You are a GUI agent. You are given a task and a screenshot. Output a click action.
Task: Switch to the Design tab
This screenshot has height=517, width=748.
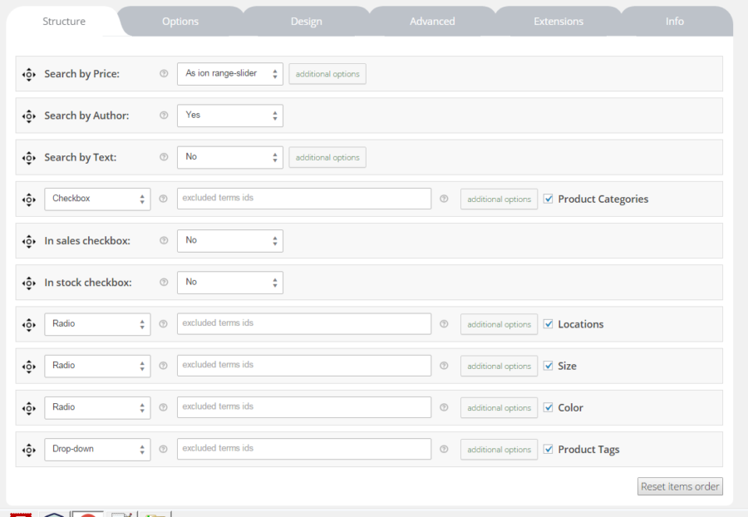point(306,21)
